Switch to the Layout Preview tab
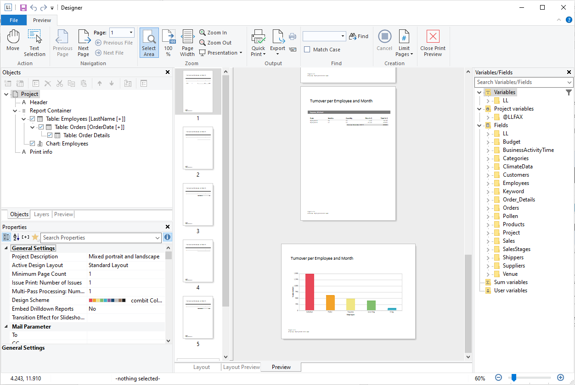This screenshot has height=385, width=575. [x=242, y=367]
